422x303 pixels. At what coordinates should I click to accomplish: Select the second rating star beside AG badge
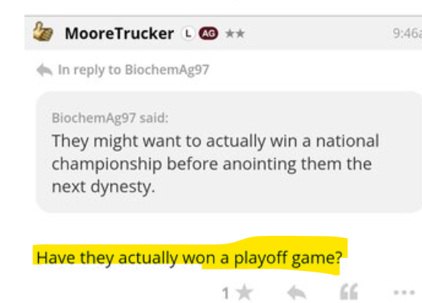[240, 34]
